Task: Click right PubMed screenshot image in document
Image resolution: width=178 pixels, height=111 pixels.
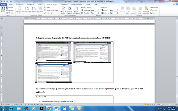Action: [92, 52]
